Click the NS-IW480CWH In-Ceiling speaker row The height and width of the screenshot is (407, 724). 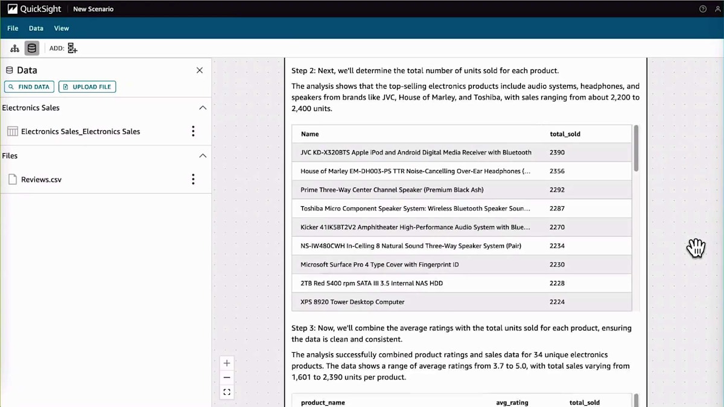point(462,246)
